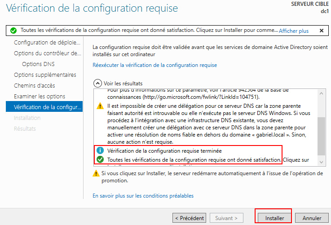Click the yellow DNS delegation warning icon
Screen dimensions: 331x225
pos(100,106)
